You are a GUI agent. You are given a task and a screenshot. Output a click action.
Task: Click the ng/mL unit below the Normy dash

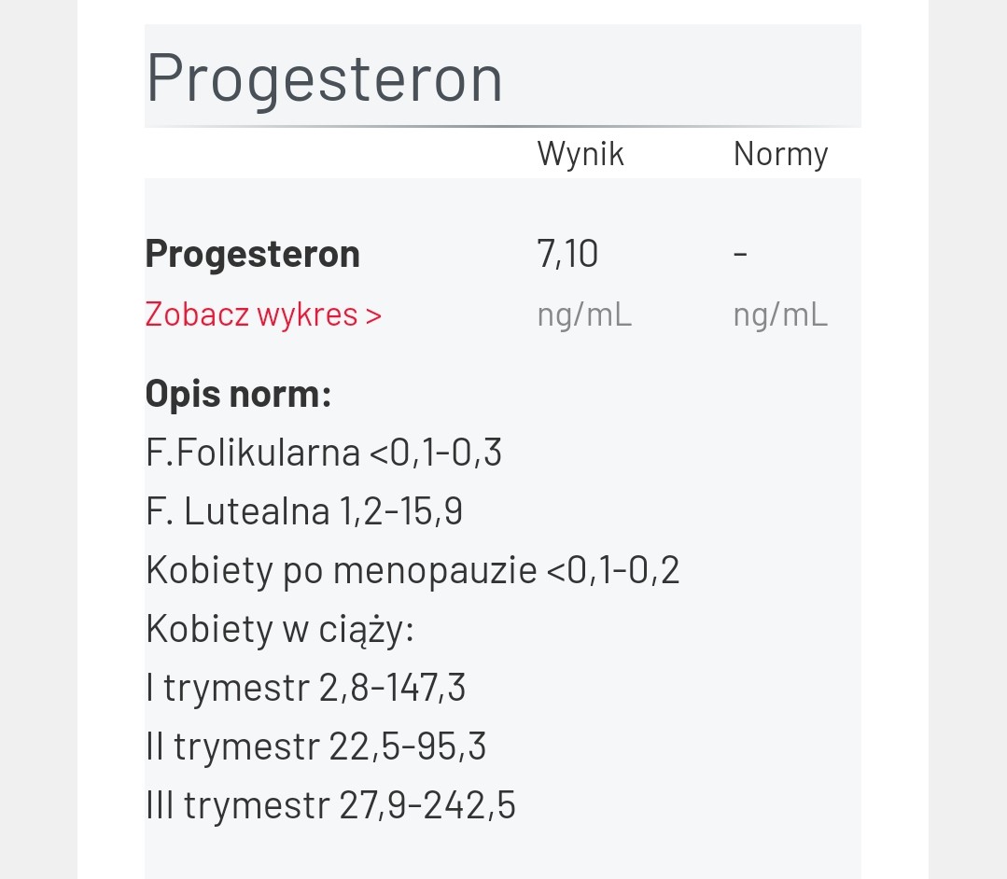click(x=780, y=314)
